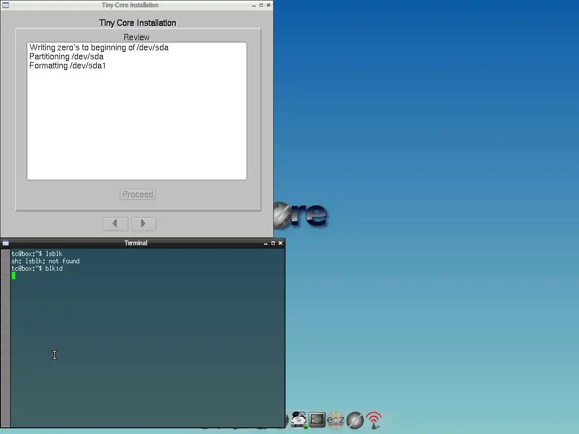
Task: Click the Review heading label
Action: pyautogui.click(x=137, y=37)
